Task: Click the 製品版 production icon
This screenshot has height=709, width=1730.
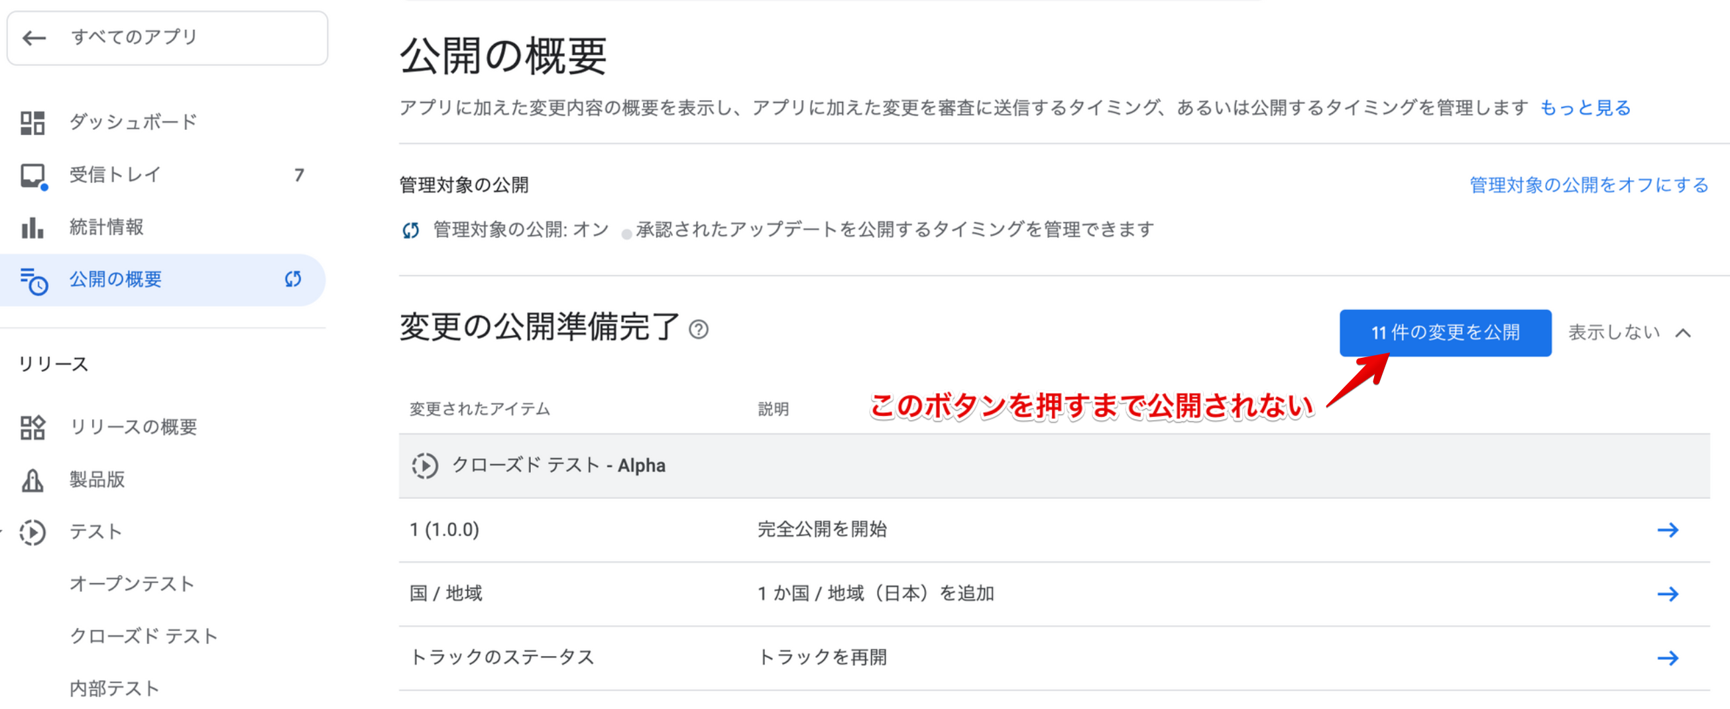Action: point(32,479)
